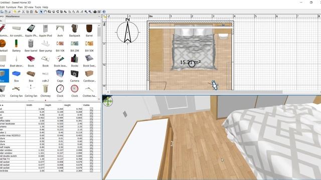321x180 pixels.
Task: Click the Increase text size icon
Action: point(69,12)
